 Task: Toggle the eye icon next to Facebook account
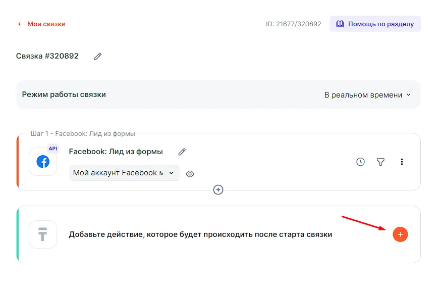(x=190, y=174)
